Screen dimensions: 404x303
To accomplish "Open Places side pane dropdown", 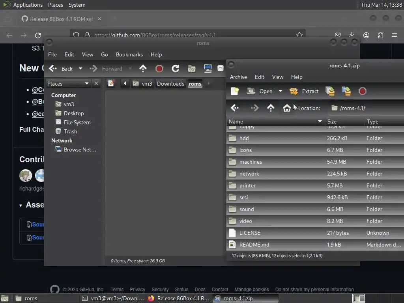I will 68,84.
